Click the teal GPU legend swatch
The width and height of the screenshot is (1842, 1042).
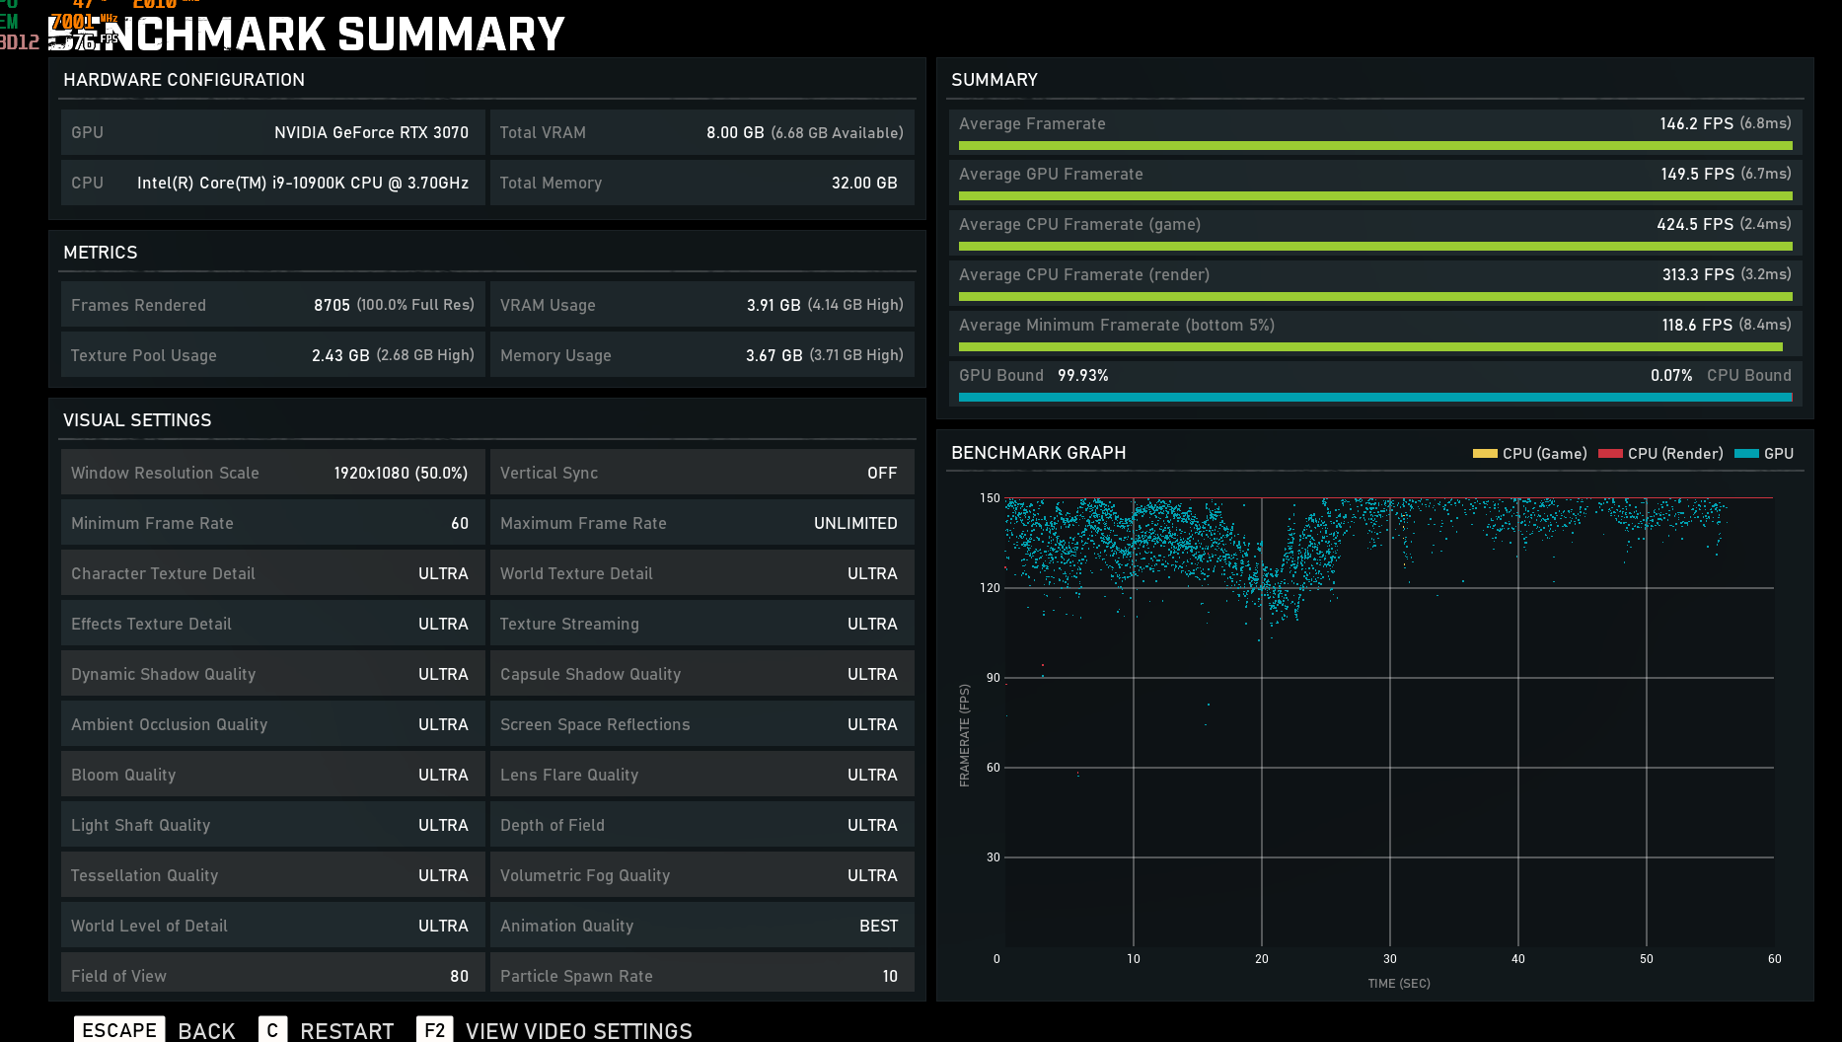[1746, 454]
